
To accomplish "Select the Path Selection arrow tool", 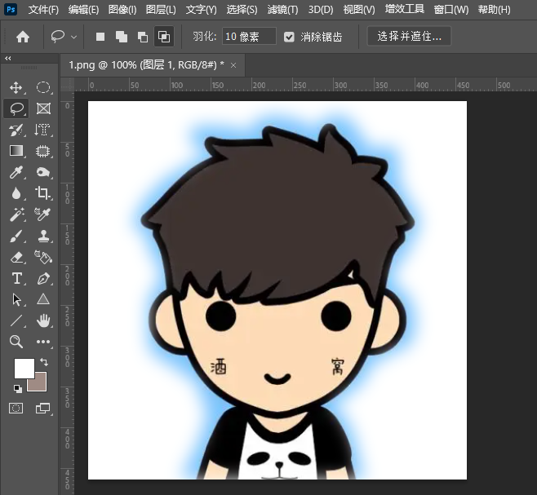I will 16,299.
